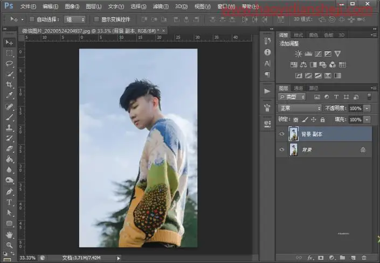This screenshot has height=263, width=380.
Task: Open the 组 auto-select dropdown
Action: point(74,19)
